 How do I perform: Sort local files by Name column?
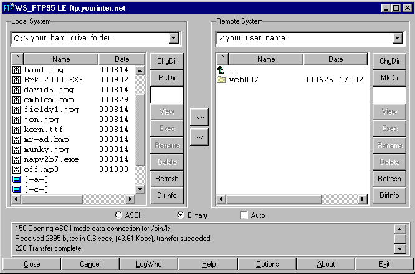[x=61, y=59]
